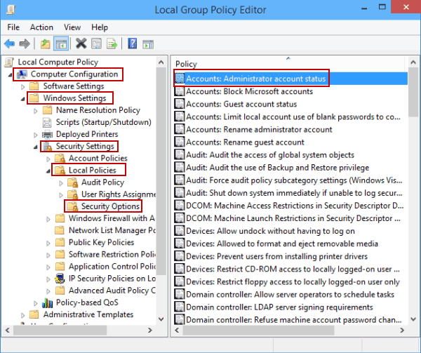The width and height of the screenshot is (421, 353).
Task: Select Devices: Allowed to format and eject removable media
Action: pyautogui.click(x=282, y=244)
